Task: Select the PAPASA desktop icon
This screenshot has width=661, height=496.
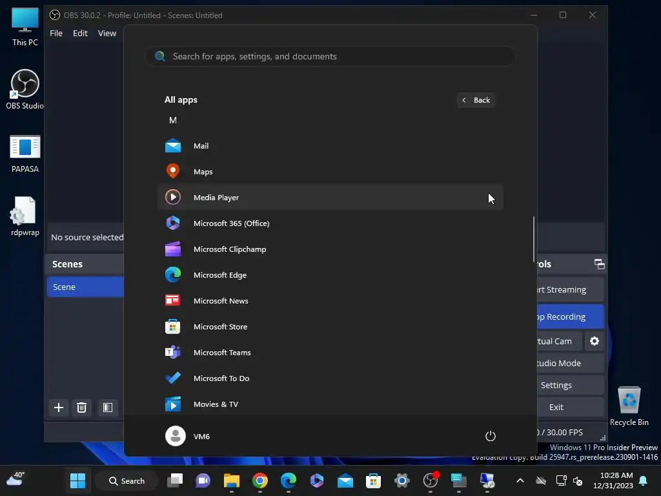Action: tap(25, 154)
